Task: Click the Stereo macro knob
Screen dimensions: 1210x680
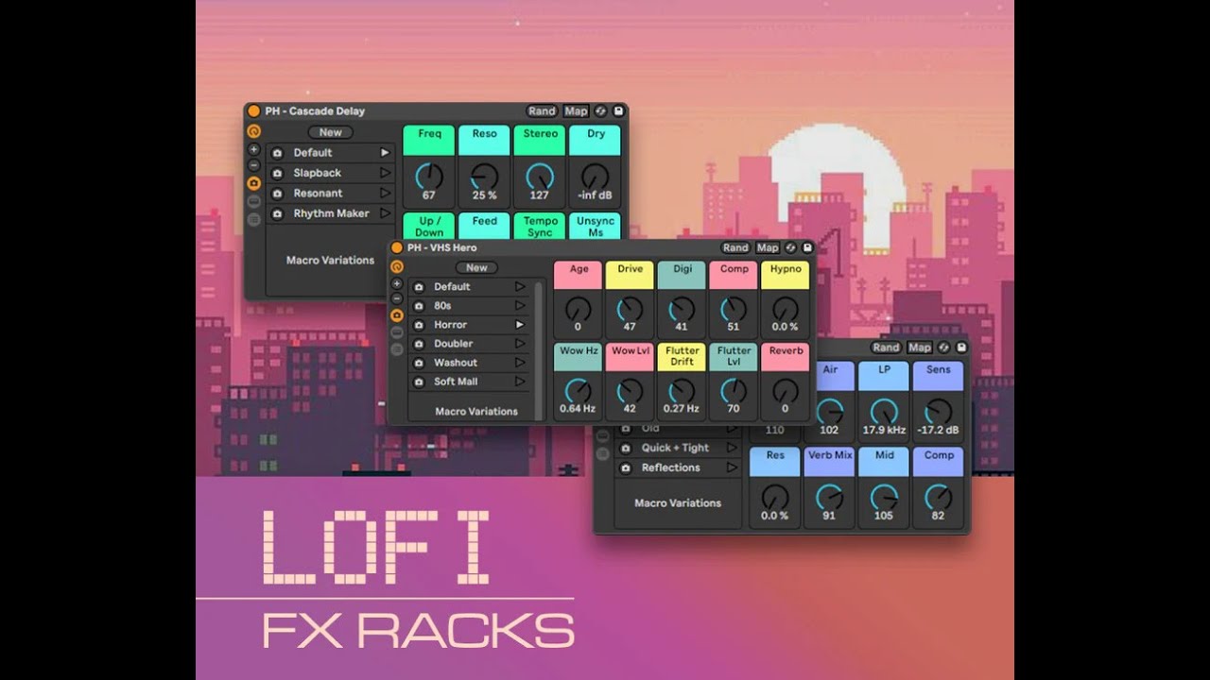Action: coord(540,175)
